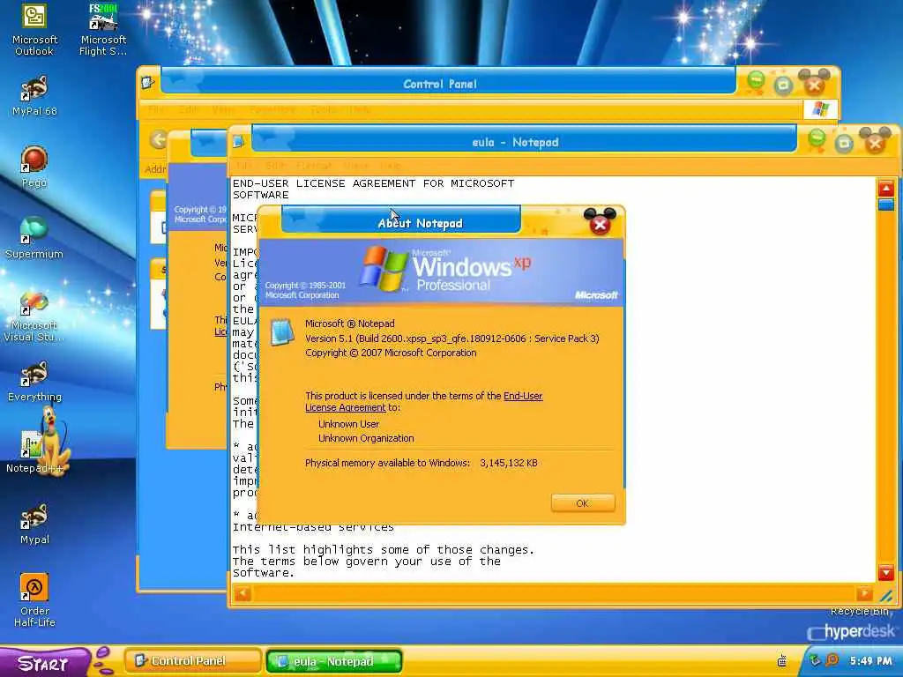Select the Supermium desktop shortcut
The height and width of the screenshot is (677, 903).
click(34, 238)
